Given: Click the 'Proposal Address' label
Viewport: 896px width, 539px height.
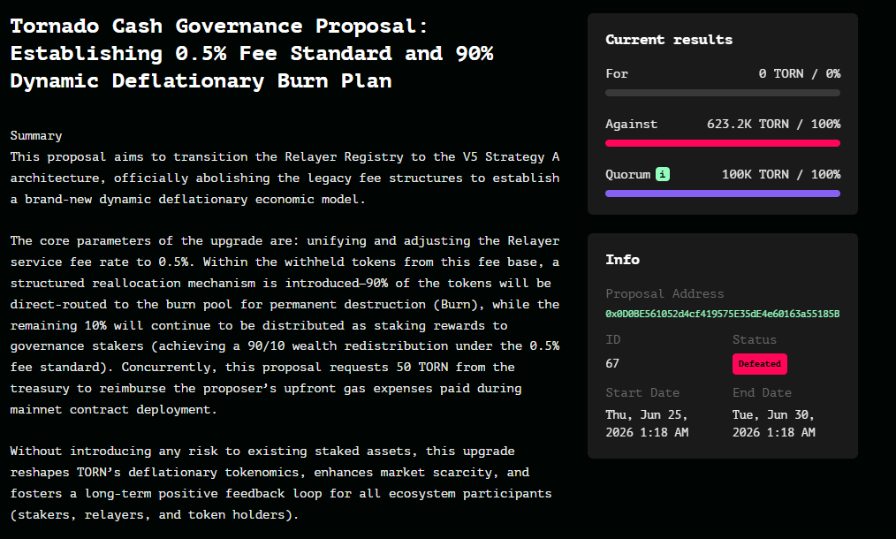Looking at the screenshot, I should [664, 293].
